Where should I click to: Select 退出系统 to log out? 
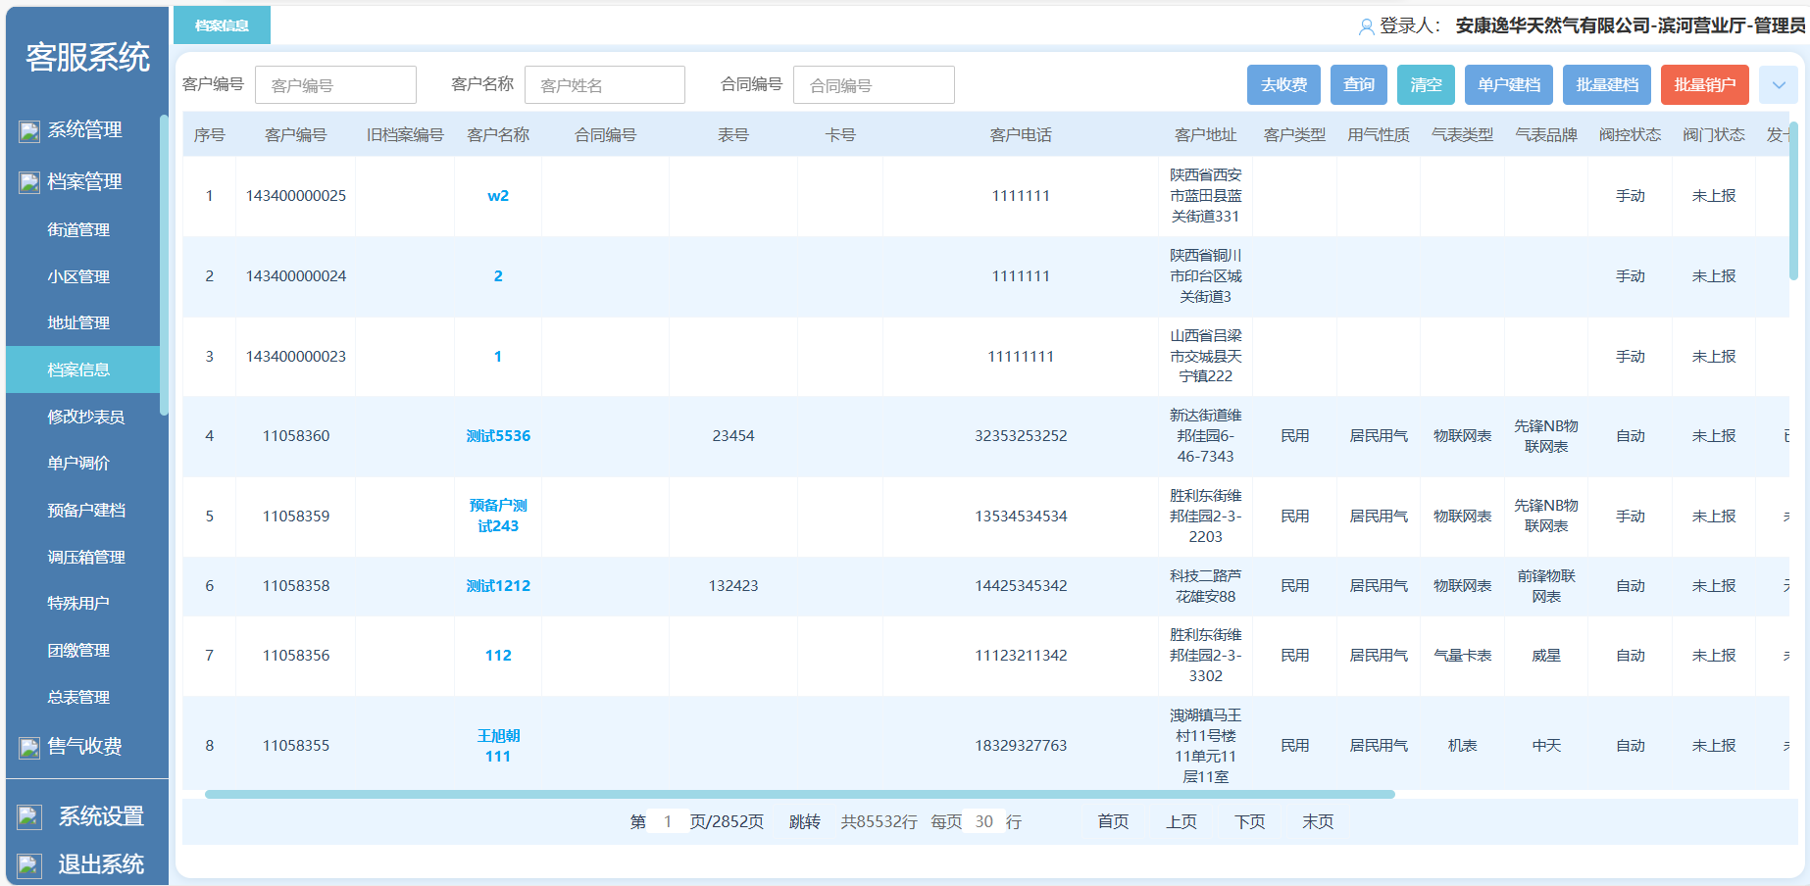pyautogui.click(x=101, y=864)
